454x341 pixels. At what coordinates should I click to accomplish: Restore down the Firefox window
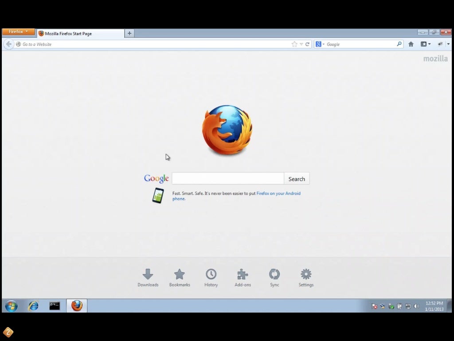click(x=434, y=32)
